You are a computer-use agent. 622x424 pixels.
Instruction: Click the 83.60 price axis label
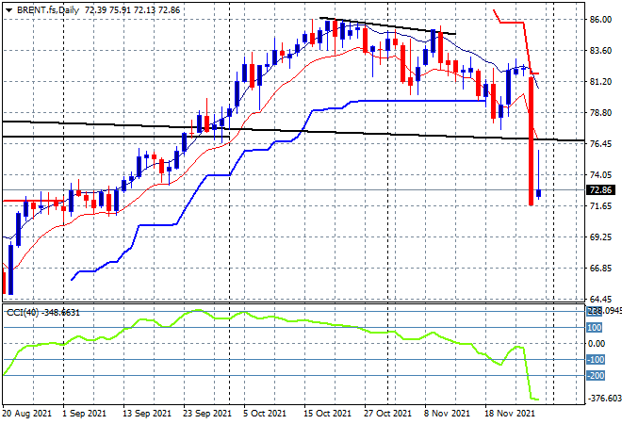point(600,50)
